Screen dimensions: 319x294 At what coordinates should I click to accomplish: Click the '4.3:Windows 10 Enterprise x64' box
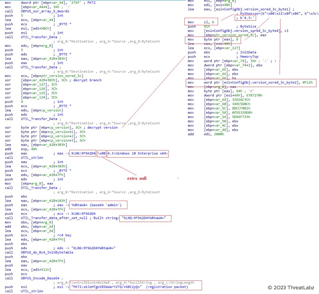(137, 153)
